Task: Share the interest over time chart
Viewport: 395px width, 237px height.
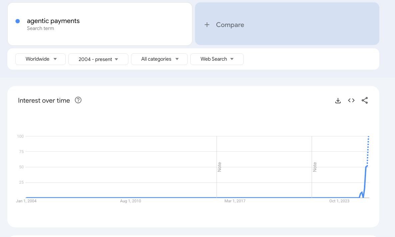Action: point(365,100)
